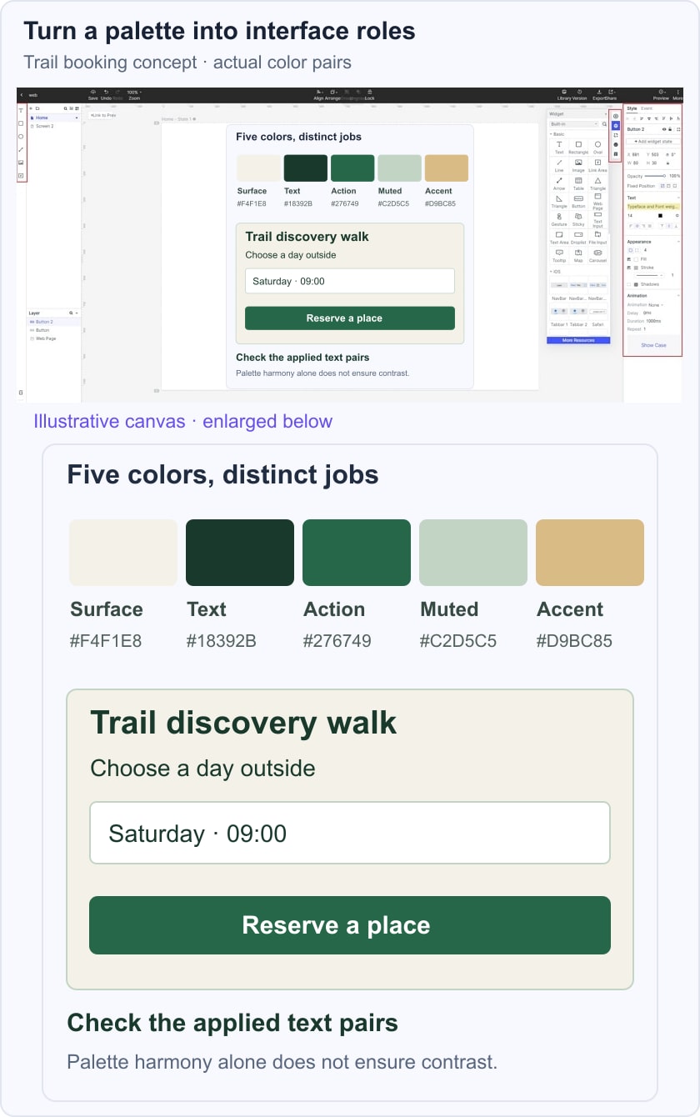Select the Image tool in the left toolbar
The width and height of the screenshot is (700, 1117).
(x=21, y=163)
